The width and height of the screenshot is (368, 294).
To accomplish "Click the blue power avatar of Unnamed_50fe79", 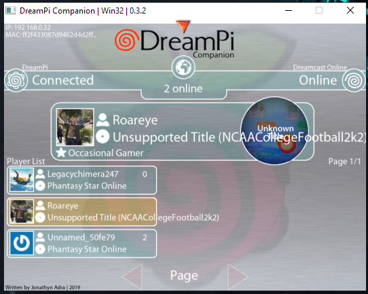I will [x=22, y=243].
